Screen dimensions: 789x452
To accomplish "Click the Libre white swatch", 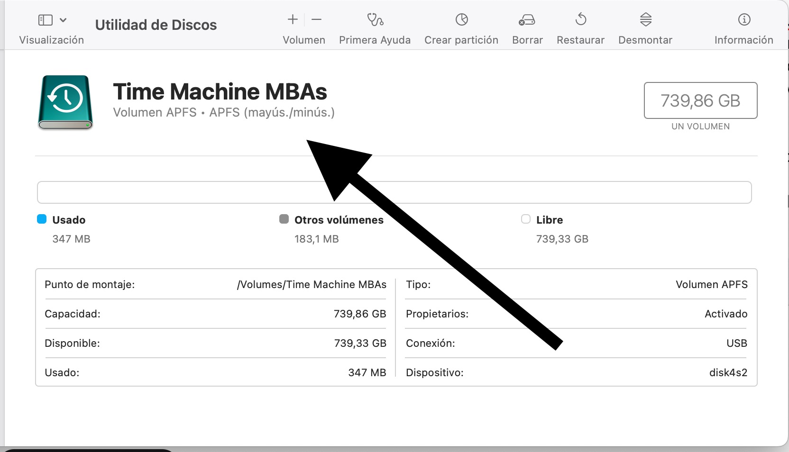I will click(x=525, y=219).
